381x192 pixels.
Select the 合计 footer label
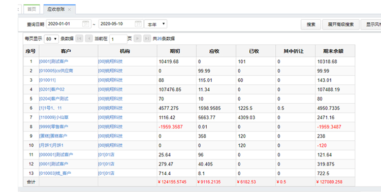click(x=31, y=182)
